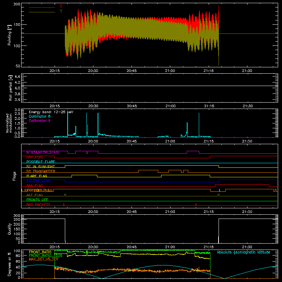Click the SAA_FLAG label
Screen dimensions: 282x282
35,185
